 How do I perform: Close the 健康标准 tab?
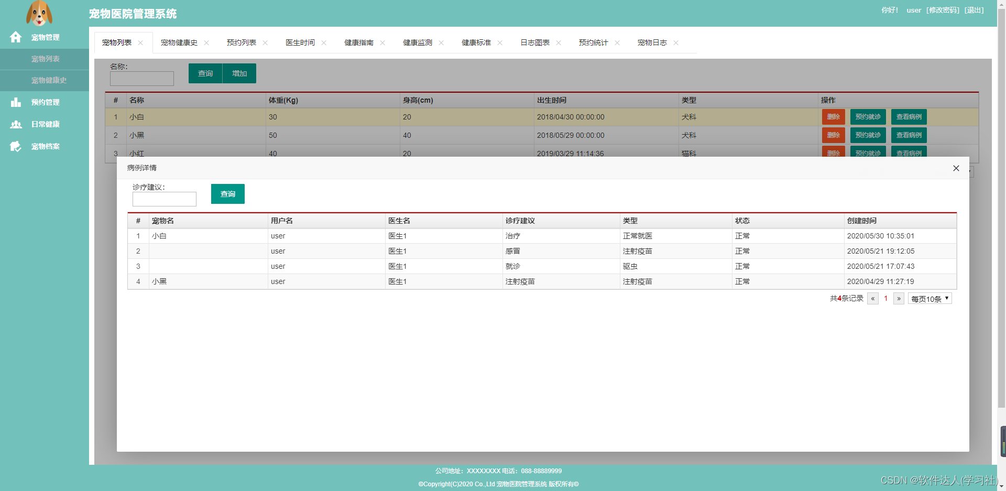(x=500, y=43)
